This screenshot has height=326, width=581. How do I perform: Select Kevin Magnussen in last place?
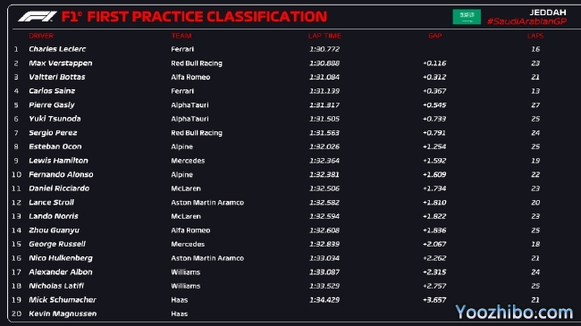click(63, 313)
